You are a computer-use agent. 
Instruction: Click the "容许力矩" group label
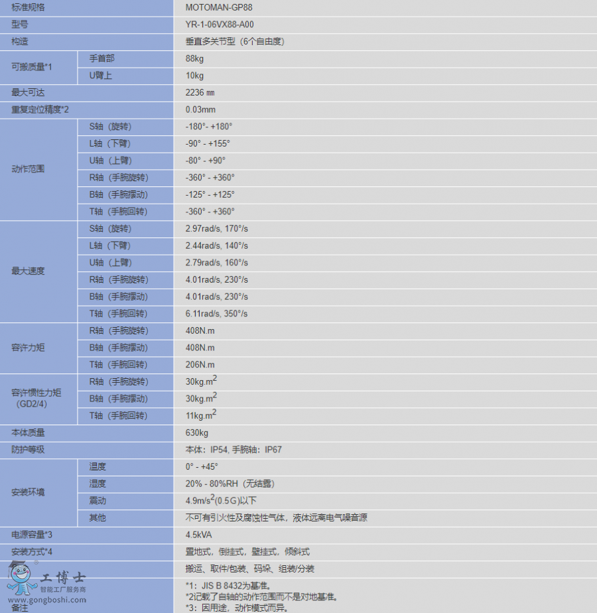pyautogui.click(x=28, y=348)
